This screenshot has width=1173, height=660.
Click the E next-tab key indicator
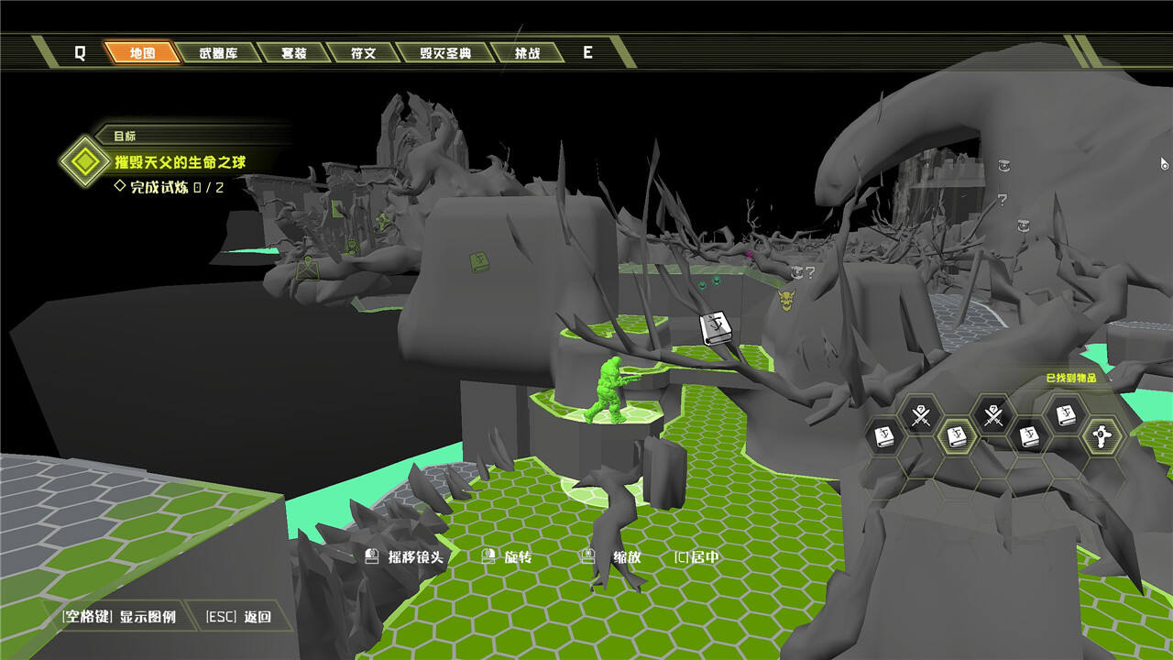588,53
